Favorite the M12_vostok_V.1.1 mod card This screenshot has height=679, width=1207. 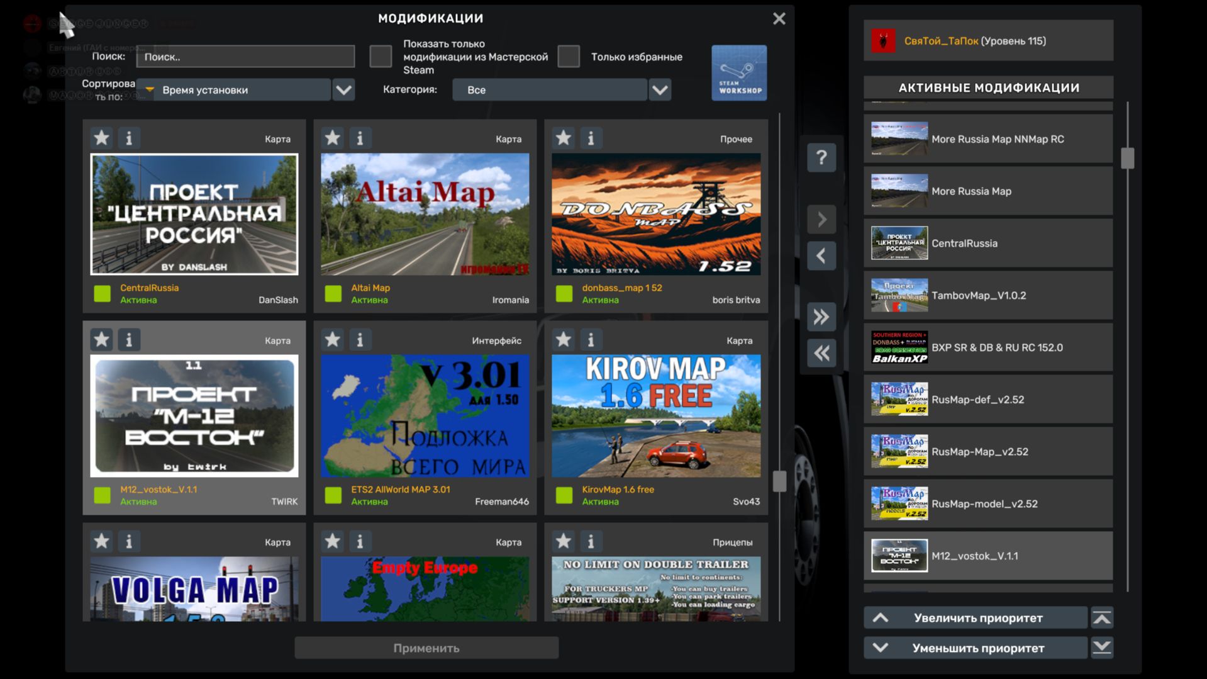(101, 340)
